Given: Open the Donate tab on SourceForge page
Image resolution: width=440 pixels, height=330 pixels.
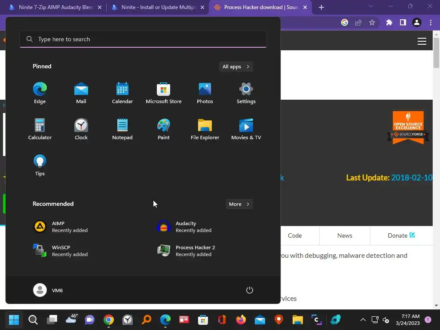Looking at the screenshot, I should [x=401, y=236].
